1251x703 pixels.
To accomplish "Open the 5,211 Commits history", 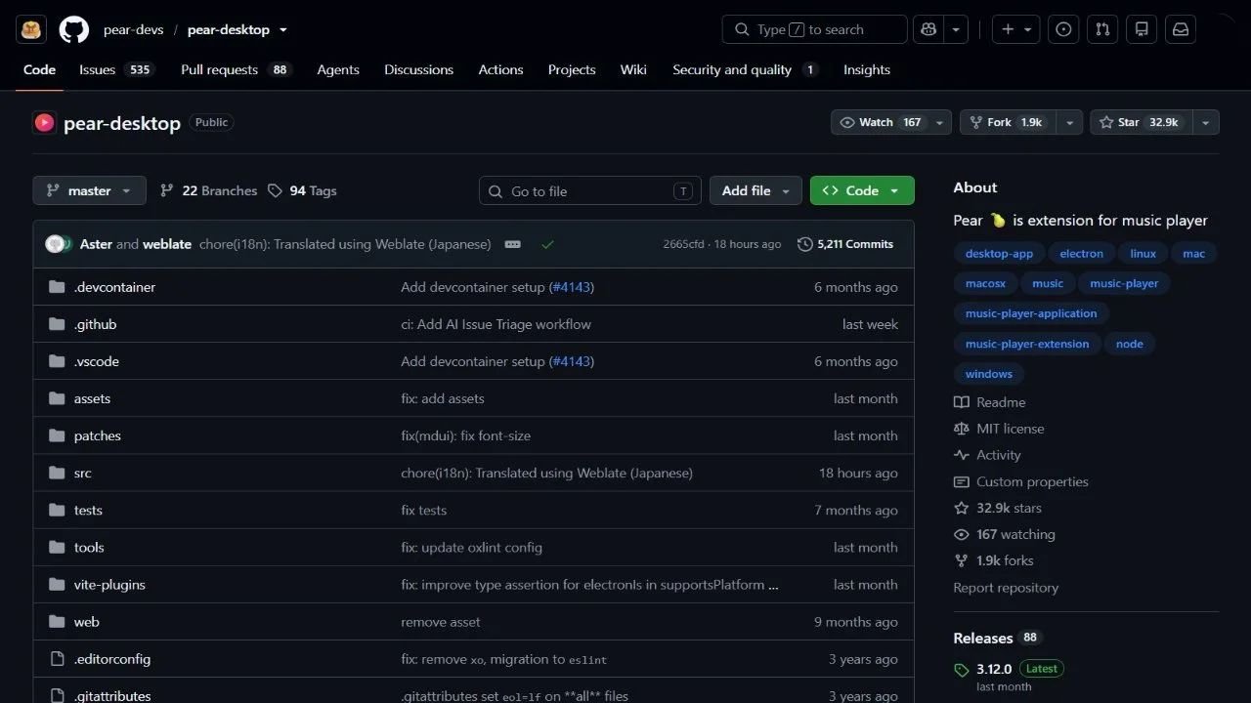I will pos(845,244).
